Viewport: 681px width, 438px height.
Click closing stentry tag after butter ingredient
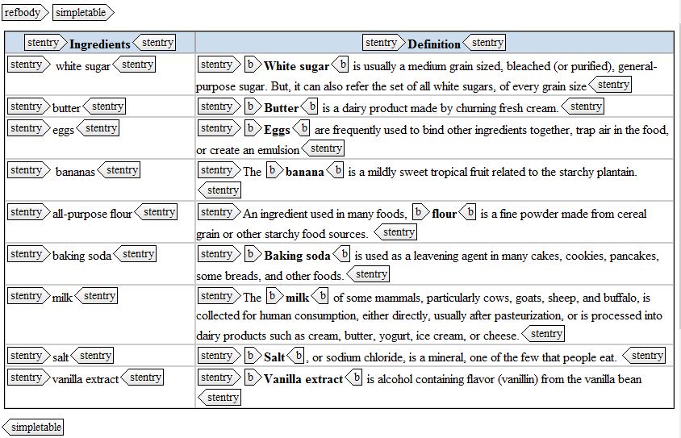point(104,106)
